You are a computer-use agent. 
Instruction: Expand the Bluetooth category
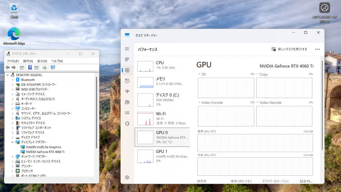(12, 80)
